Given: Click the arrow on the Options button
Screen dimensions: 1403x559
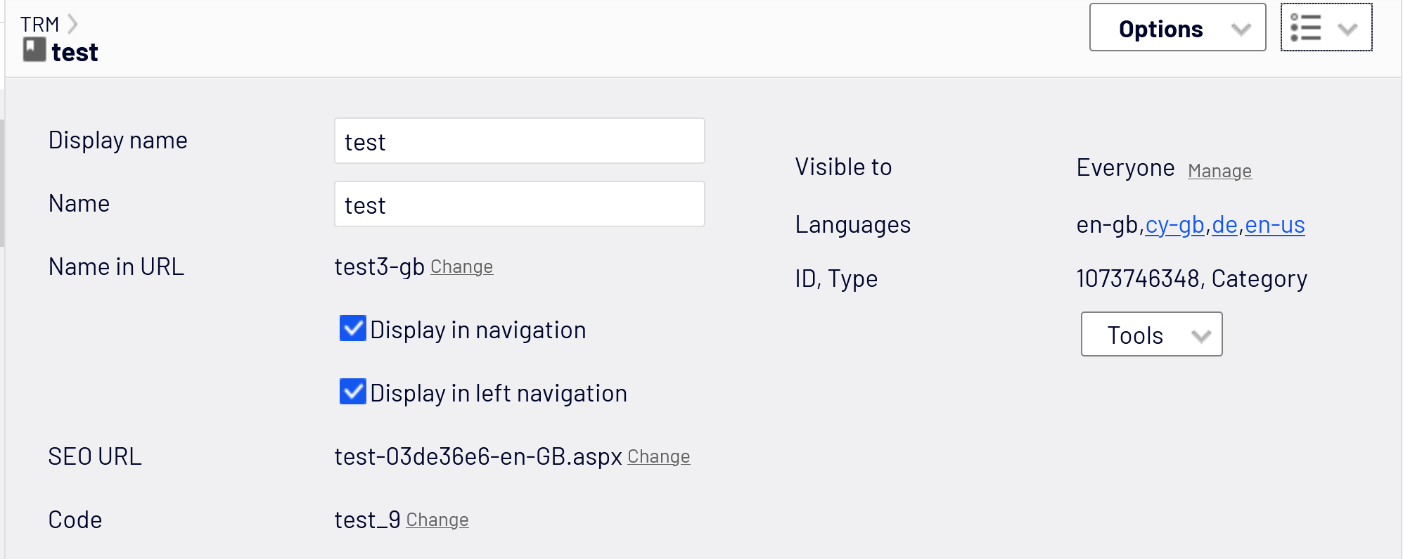Looking at the screenshot, I should [x=1241, y=29].
